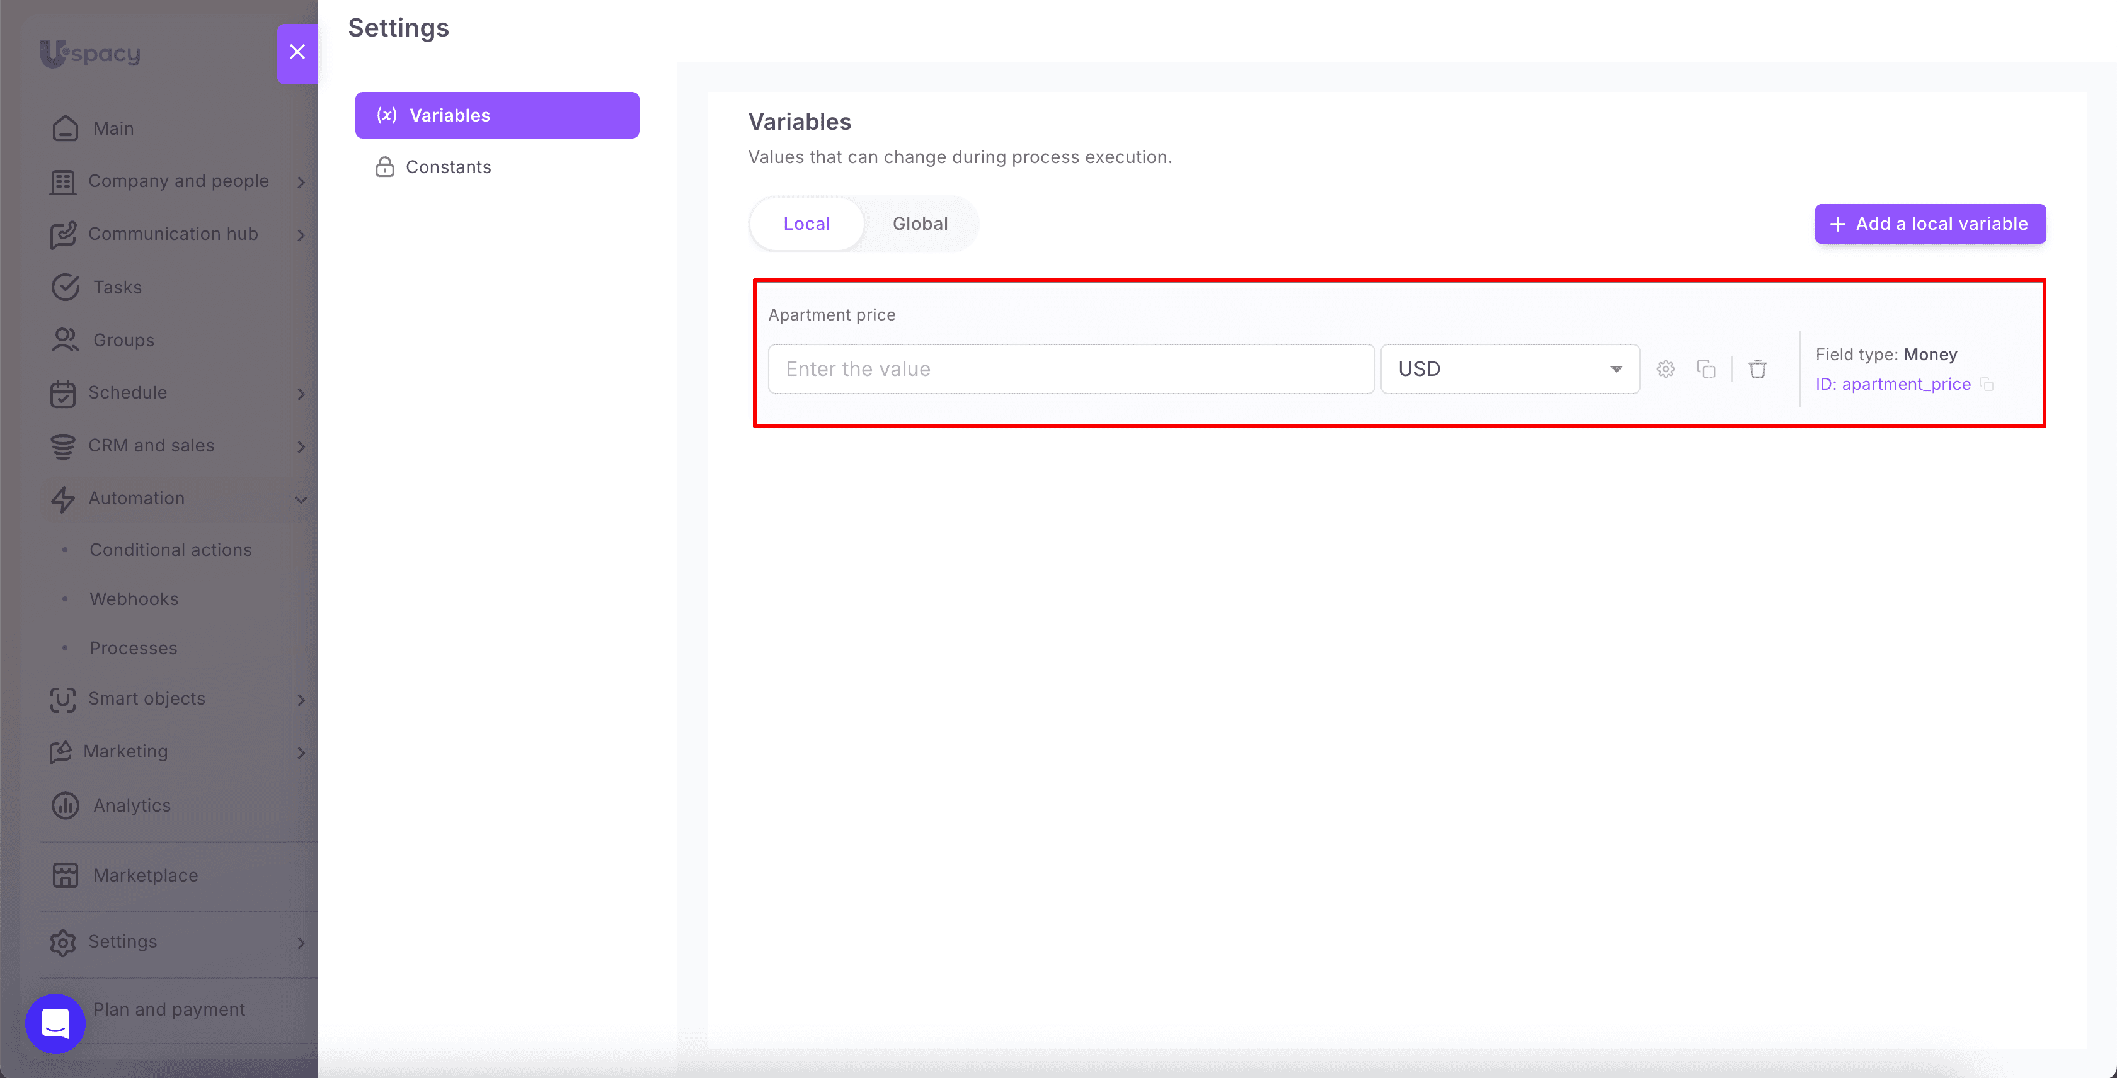Expand Company and people submenu
Screen dimensions: 2117x1078
pyautogui.click(x=301, y=182)
